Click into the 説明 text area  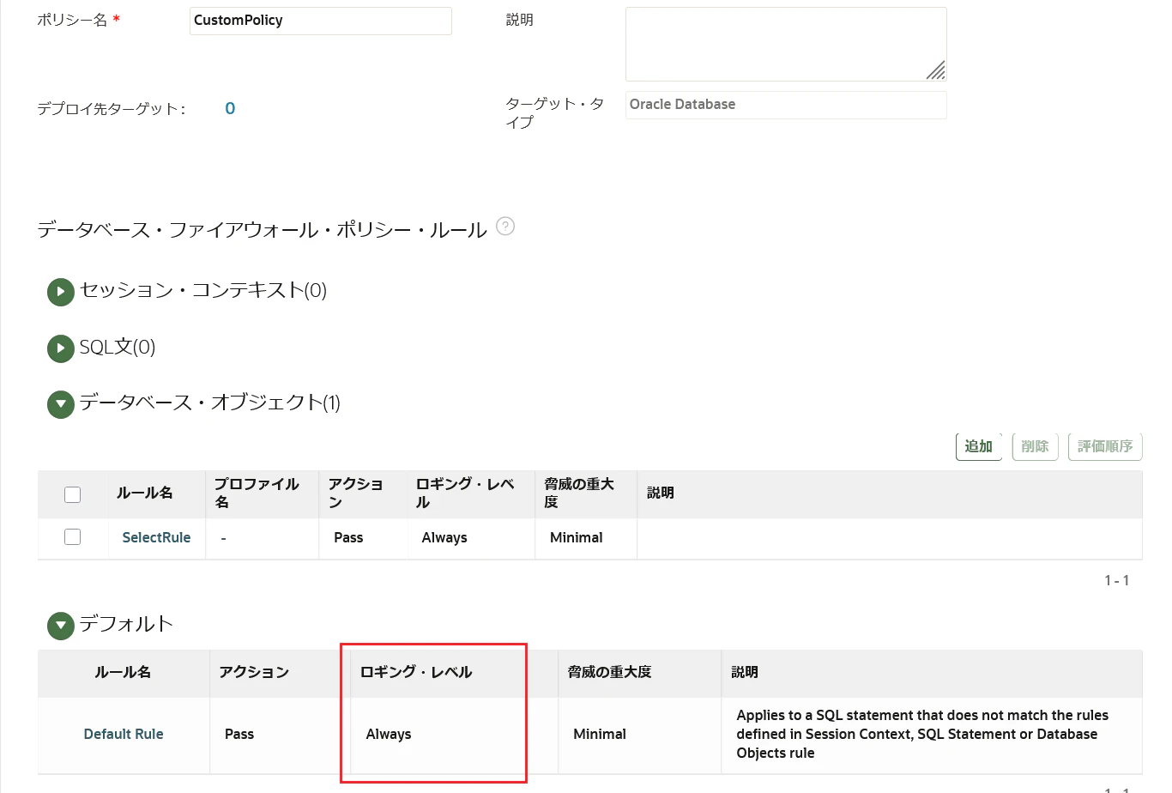786,45
